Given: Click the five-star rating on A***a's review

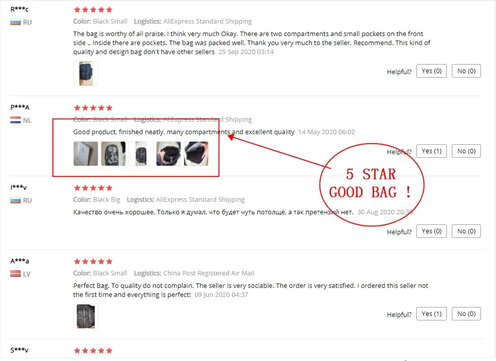Looking at the screenshot, I should point(93,261).
